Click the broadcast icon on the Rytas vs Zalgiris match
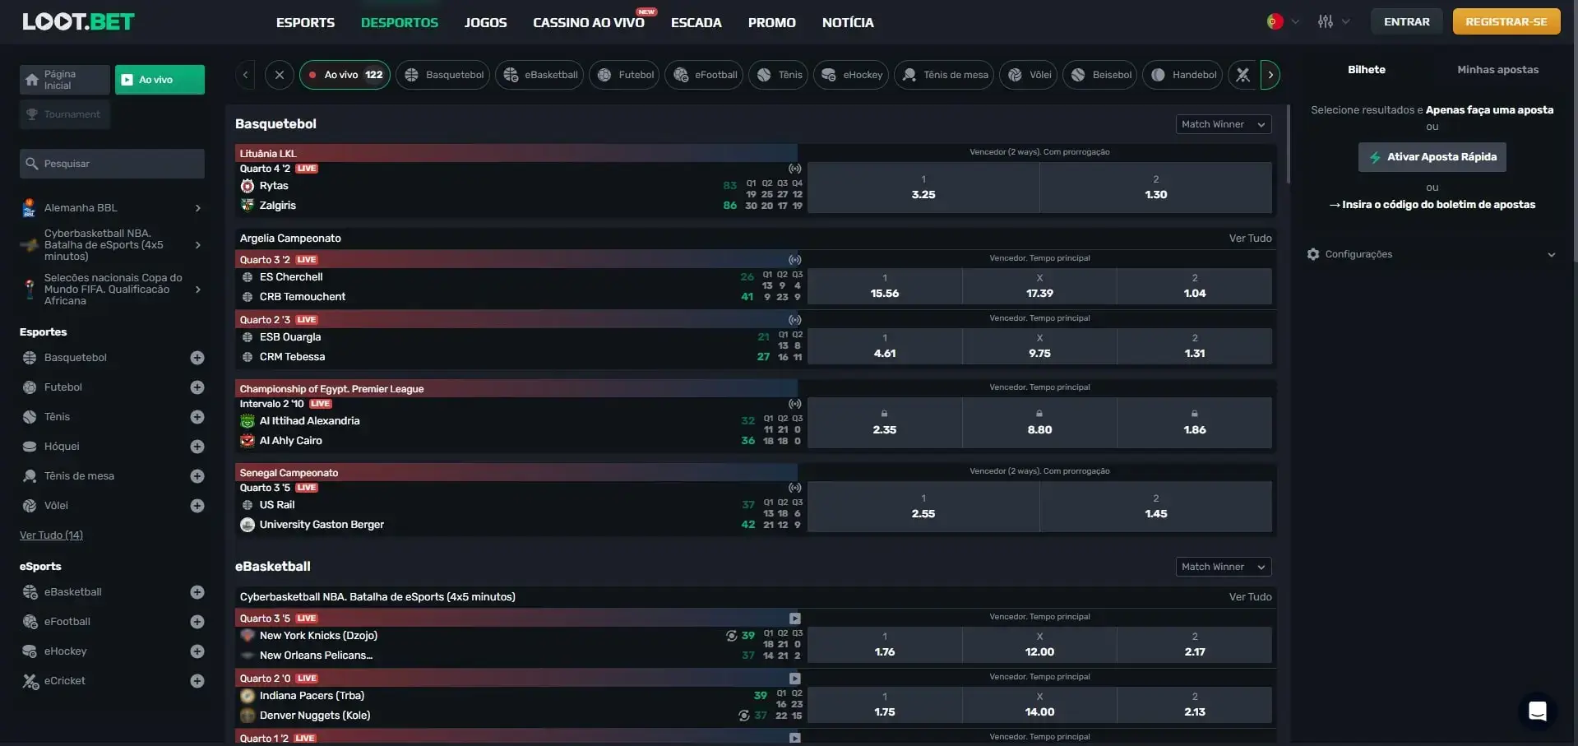Image resolution: width=1578 pixels, height=746 pixels. pyautogui.click(x=794, y=169)
